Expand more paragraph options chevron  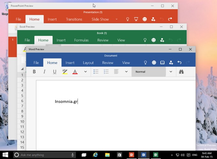click(126, 72)
